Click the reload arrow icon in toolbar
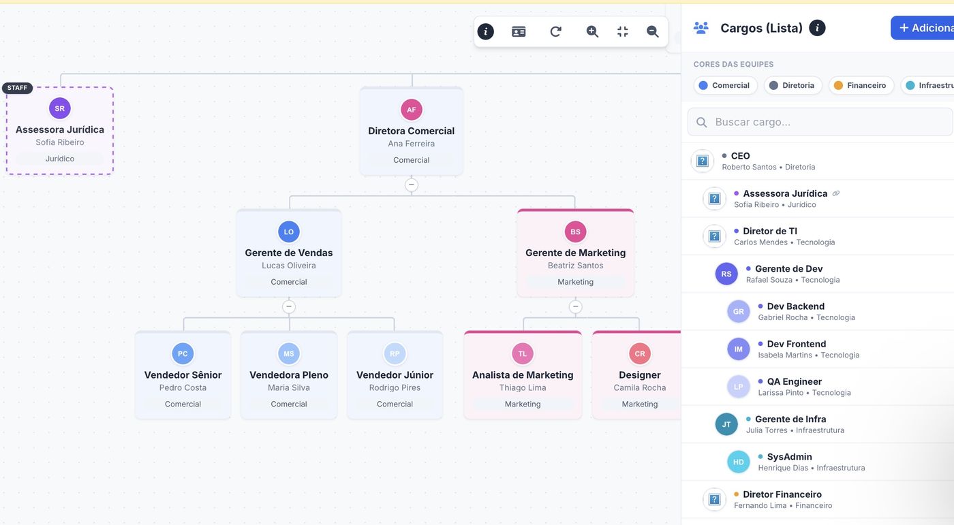The width and height of the screenshot is (954, 525). pyautogui.click(x=555, y=31)
